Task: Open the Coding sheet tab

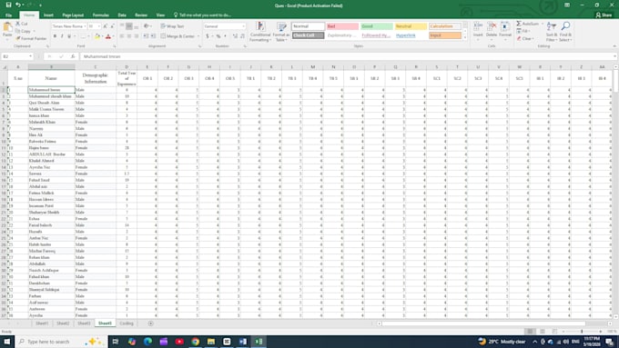Action: [127, 323]
